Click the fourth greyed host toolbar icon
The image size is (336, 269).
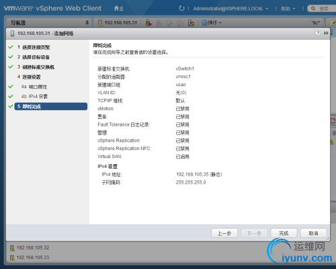click(x=180, y=23)
